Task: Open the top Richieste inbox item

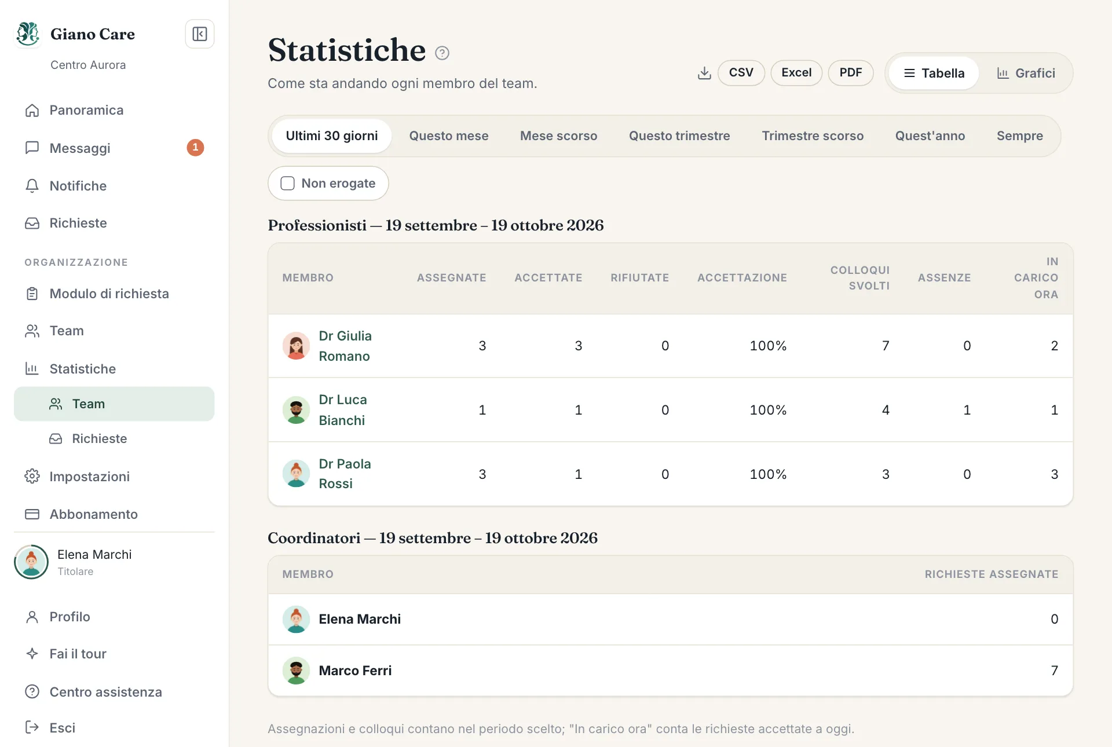Action: pos(114,223)
